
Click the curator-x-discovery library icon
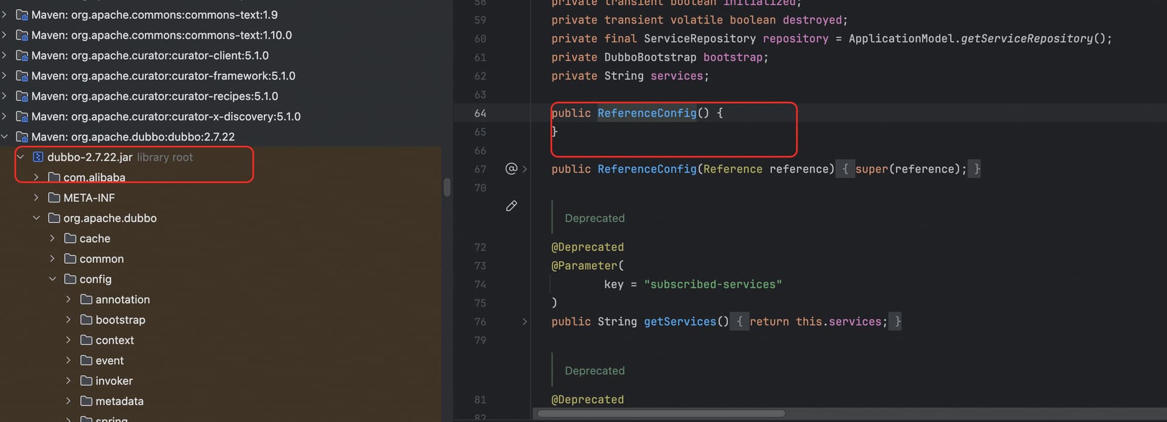(x=22, y=116)
